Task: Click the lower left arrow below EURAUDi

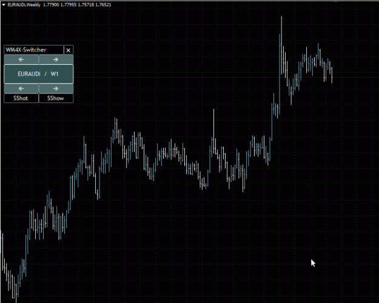Action: tap(21, 88)
